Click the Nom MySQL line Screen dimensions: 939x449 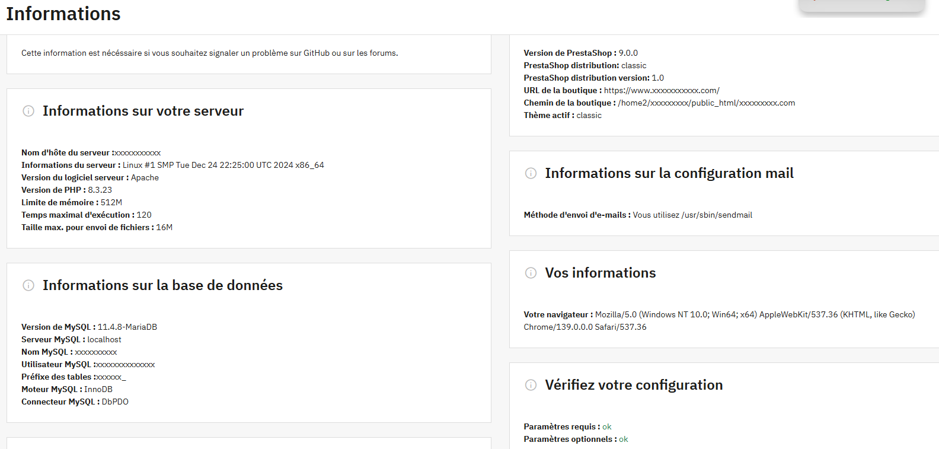69,352
